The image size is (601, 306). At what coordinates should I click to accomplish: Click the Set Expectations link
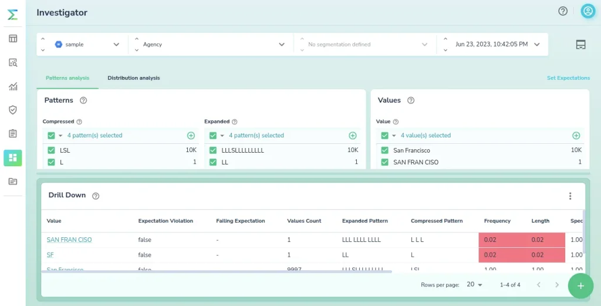pyautogui.click(x=568, y=78)
